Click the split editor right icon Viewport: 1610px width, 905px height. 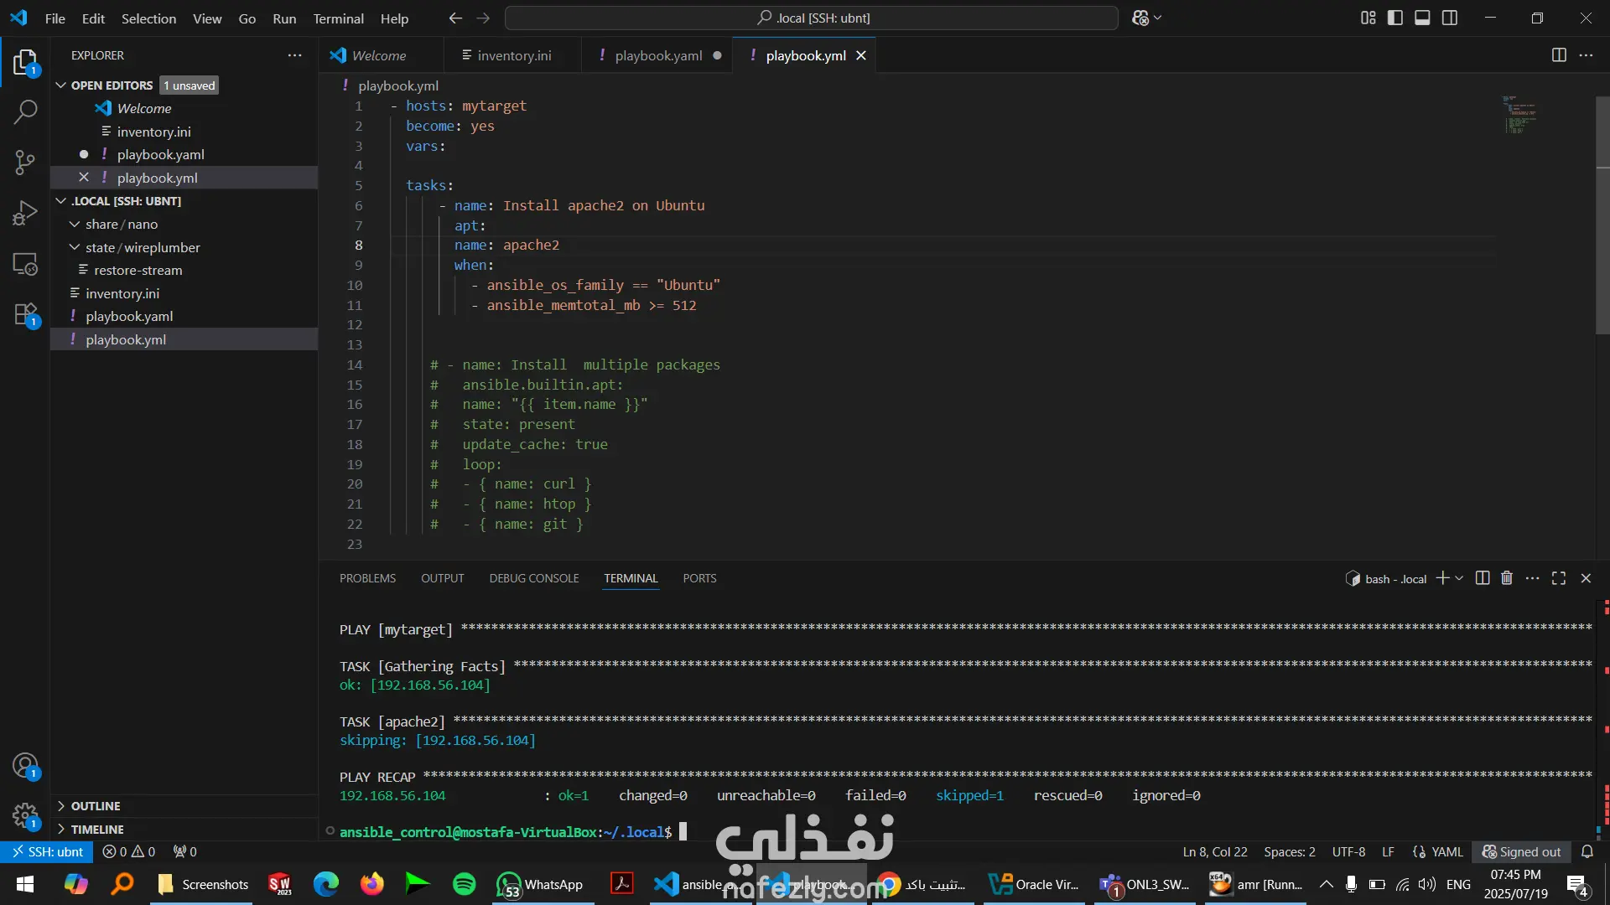(x=1559, y=55)
